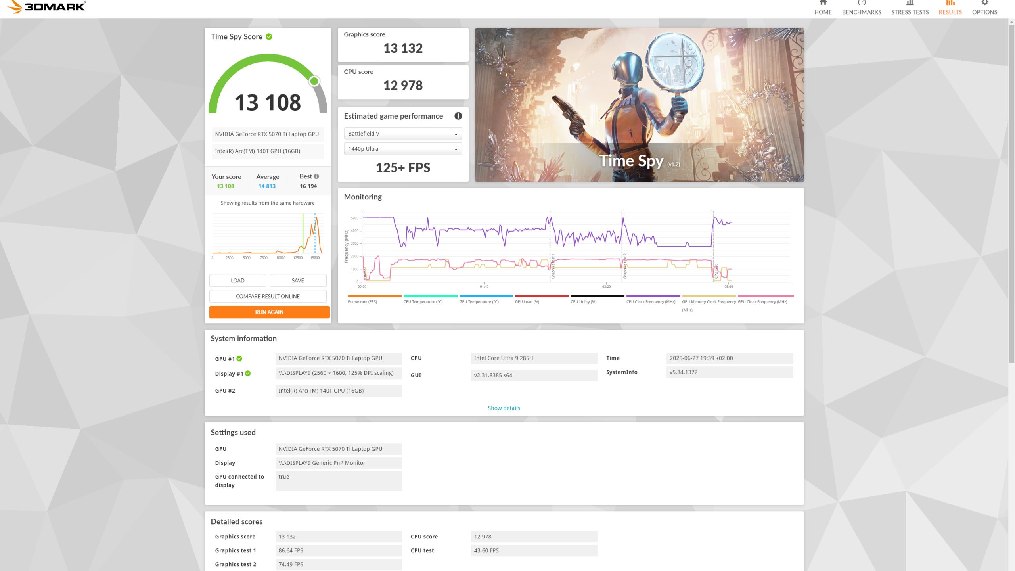The height and width of the screenshot is (571, 1015).
Task: Click the score distribution histogram chart
Action: click(268, 236)
